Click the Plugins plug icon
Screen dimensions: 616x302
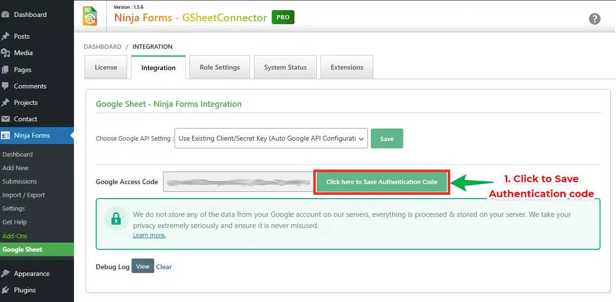click(x=6, y=290)
